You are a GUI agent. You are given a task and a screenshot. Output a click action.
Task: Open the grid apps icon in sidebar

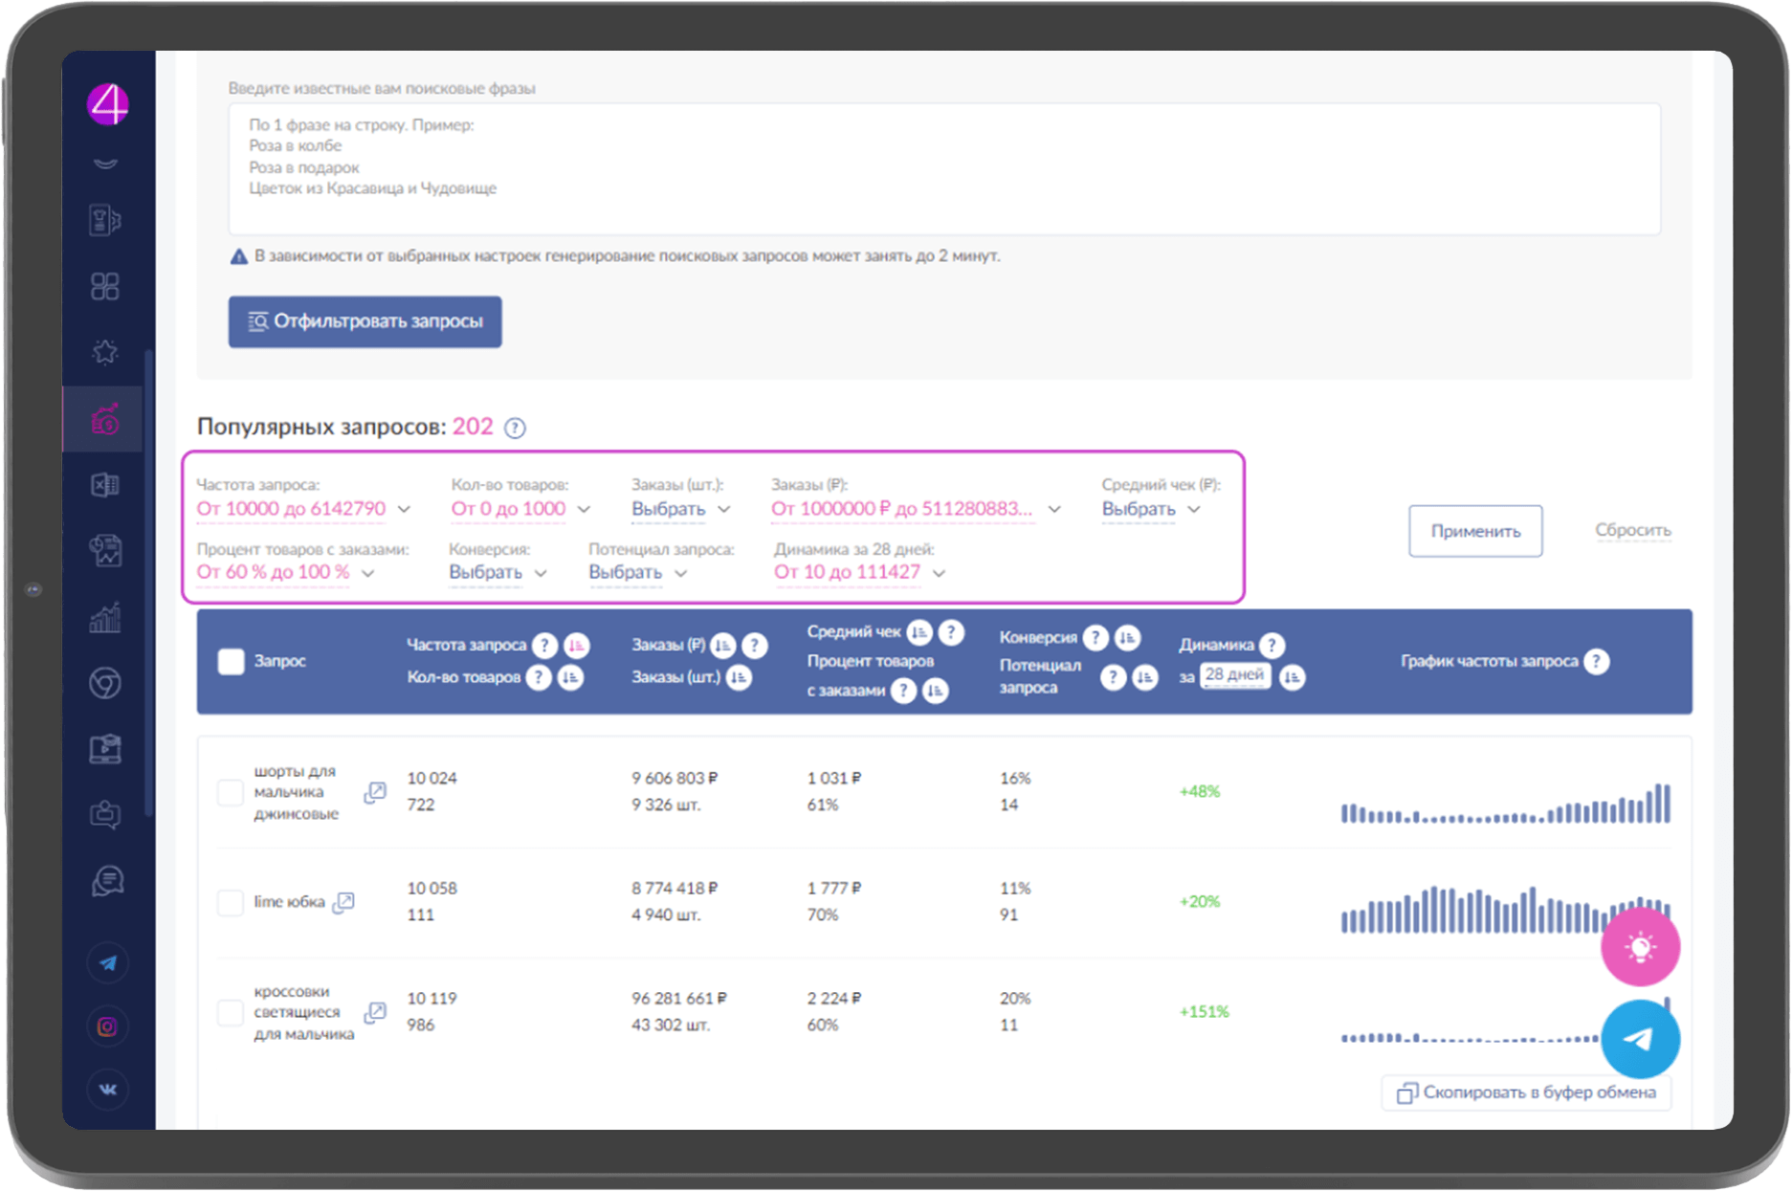pyautogui.click(x=106, y=285)
